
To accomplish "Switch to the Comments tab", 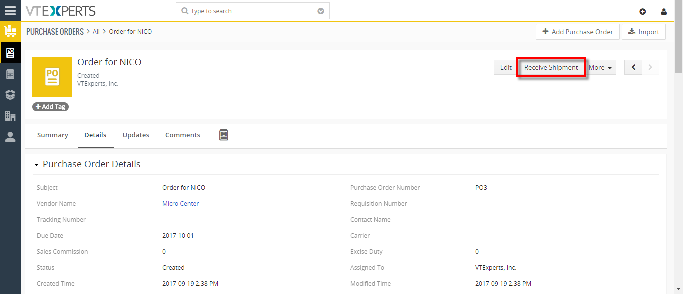I will click(x=183, y=135).
